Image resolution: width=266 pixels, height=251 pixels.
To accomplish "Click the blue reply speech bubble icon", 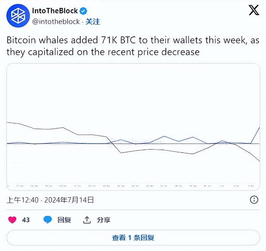I will click(47, 219).
